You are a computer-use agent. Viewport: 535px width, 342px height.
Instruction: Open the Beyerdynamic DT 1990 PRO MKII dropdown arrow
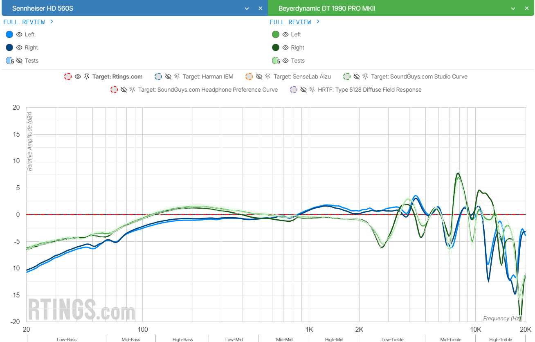[x=513, y=9]
